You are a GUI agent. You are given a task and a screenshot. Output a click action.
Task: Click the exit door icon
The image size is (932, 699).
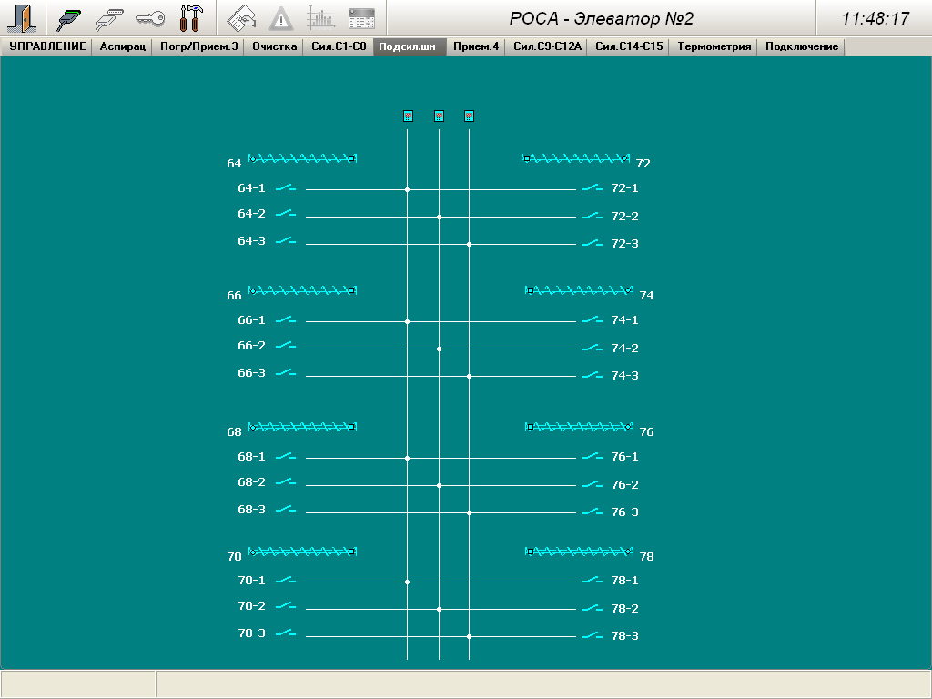tap(20, 18)
